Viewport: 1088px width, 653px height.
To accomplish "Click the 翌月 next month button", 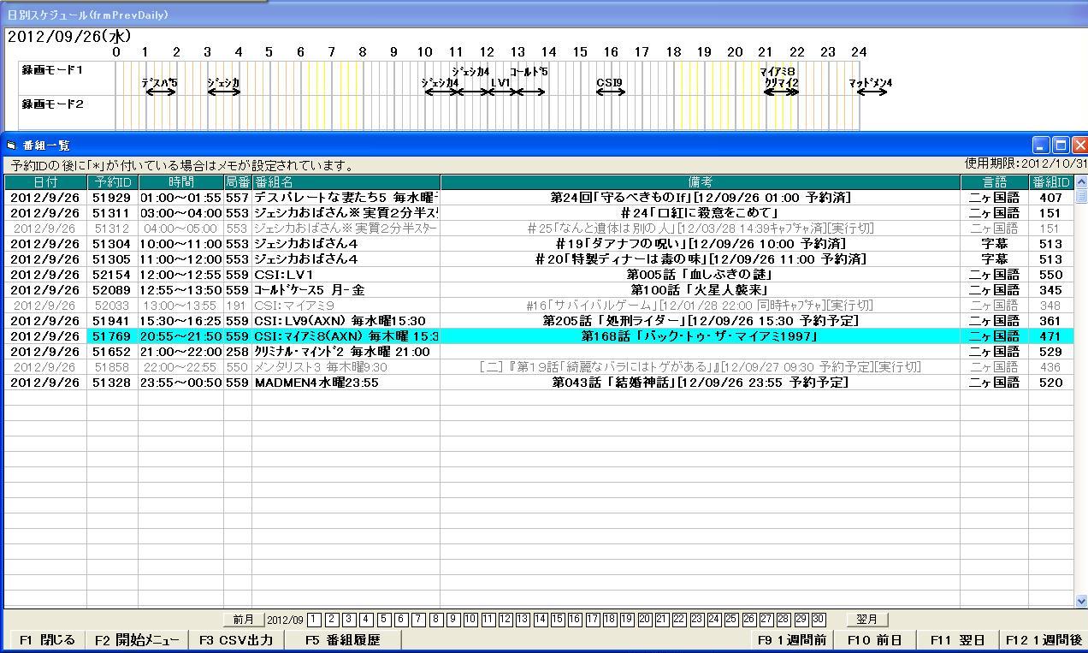I will (867, 620).
